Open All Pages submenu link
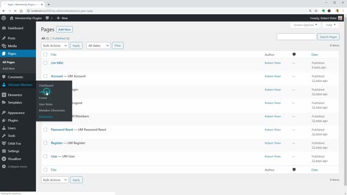This screenshot has width=347, height=195. coord(9,62)
